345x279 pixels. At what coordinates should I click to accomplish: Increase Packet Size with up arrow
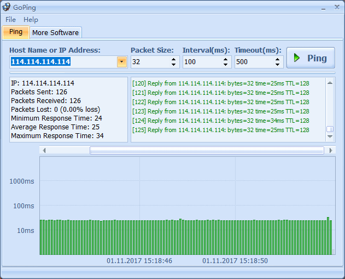click(174, 59)
